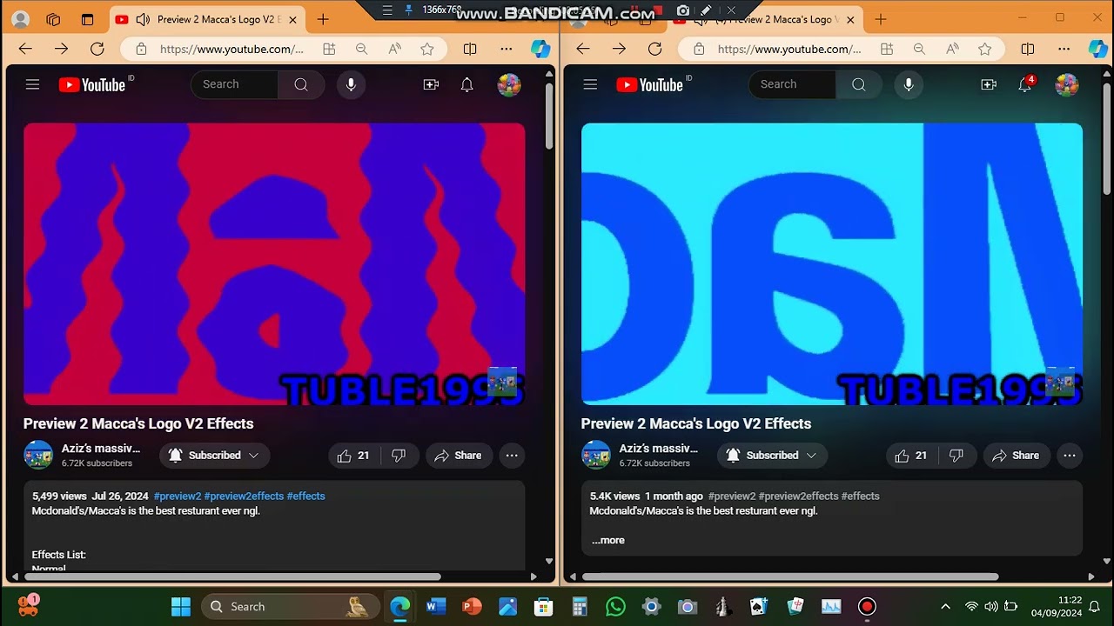Click right window horizontal scrollbar

click(790, 576)
